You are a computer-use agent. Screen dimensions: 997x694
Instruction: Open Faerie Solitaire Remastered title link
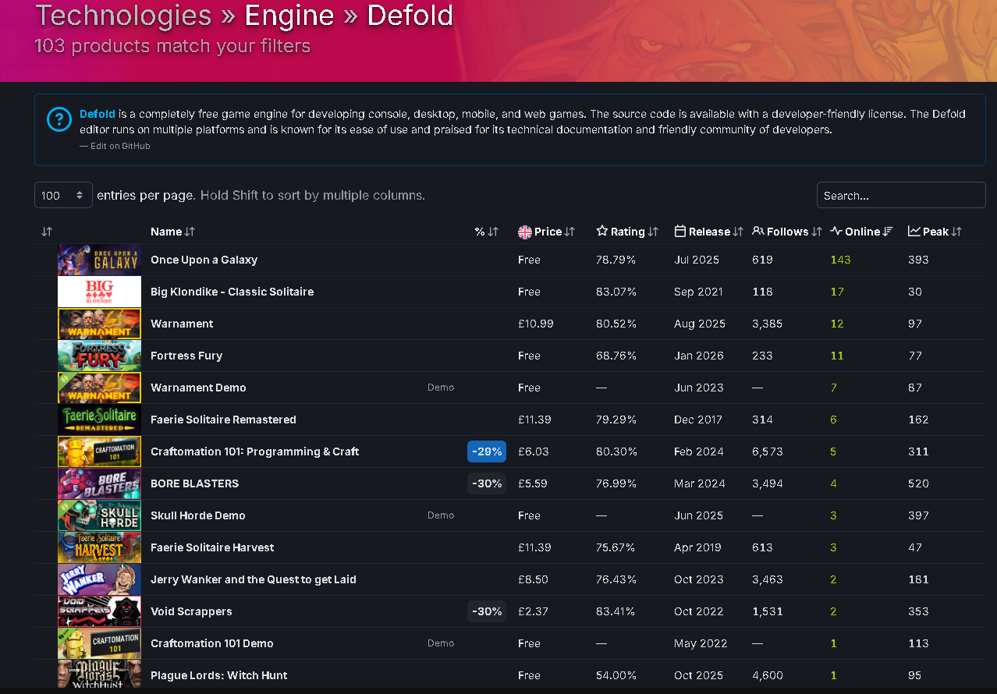223,420
